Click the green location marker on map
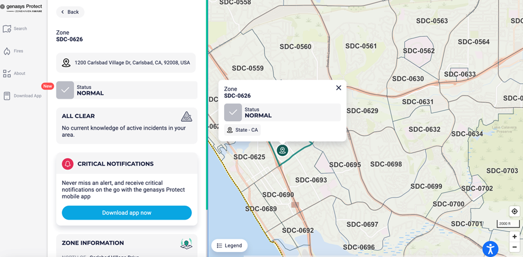The width and height of the screenshot is (523, 257). (x=283, y=150)
